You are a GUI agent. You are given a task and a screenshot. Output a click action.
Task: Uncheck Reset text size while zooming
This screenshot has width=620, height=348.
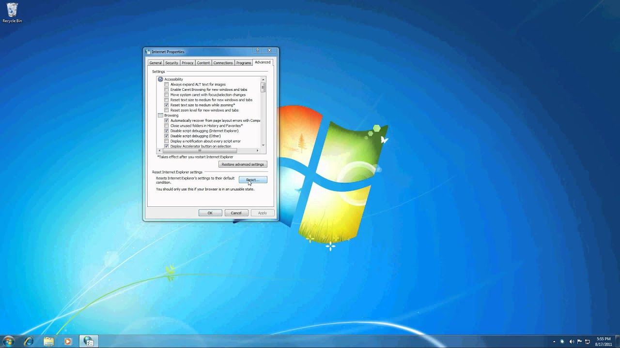(x=167, y=105)
